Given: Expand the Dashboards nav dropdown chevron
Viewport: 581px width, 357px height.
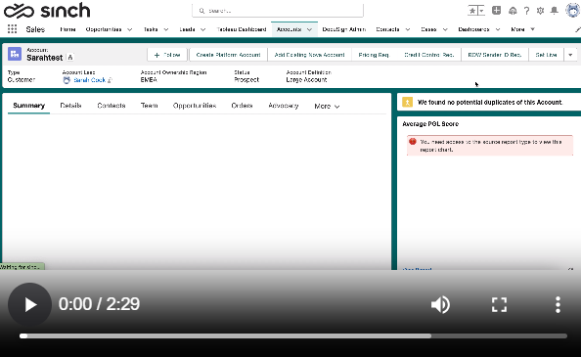Looking at the screenshot, I should pos(498,29).
